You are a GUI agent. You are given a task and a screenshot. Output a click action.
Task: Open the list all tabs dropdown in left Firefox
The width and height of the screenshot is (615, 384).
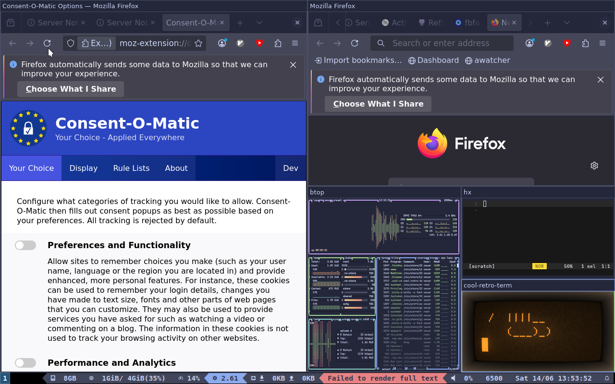[259, 23]
